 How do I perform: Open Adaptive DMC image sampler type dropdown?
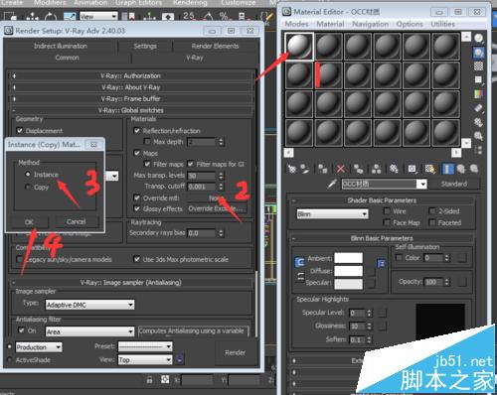pos(90,305)
